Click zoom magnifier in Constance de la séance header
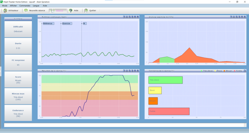This screenshot has width=249, height=133. coord(245,71)
